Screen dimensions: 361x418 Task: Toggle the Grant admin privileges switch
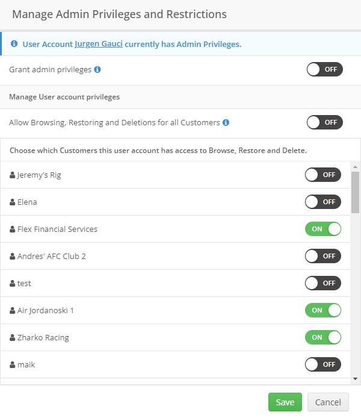pyautogui.click(x=324, y=69)
